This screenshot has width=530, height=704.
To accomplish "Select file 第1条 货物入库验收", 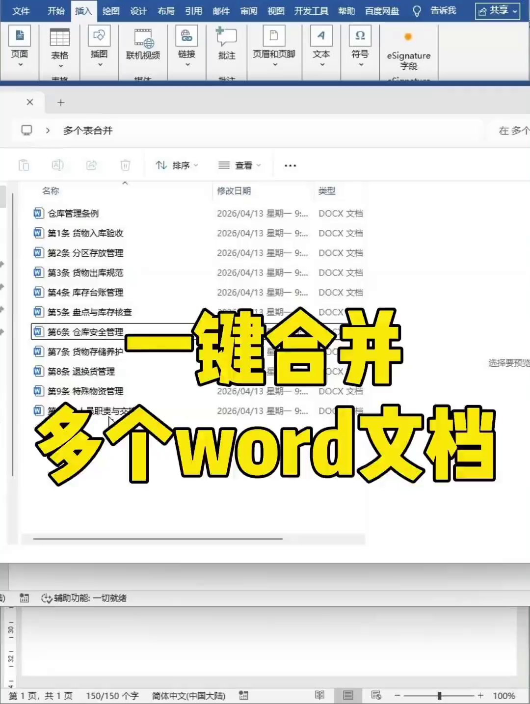I will [x=85, y=233].
